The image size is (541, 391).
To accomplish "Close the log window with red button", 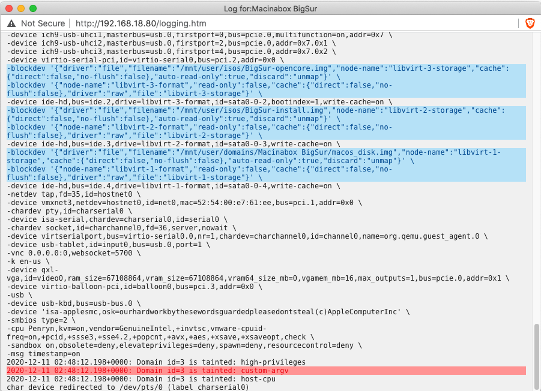I will [9, 8].
